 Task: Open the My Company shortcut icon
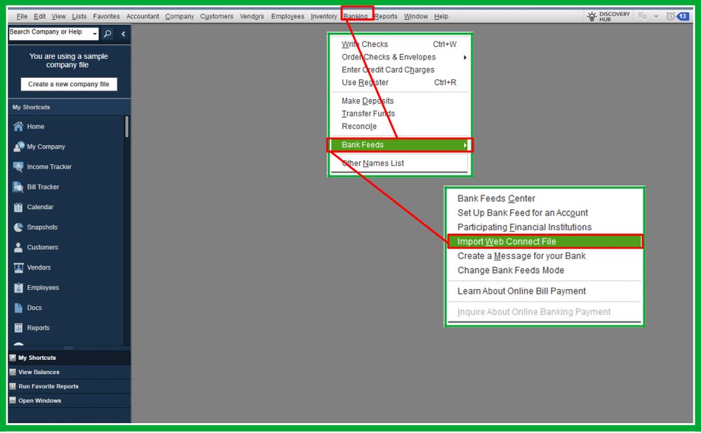point(18,147)
